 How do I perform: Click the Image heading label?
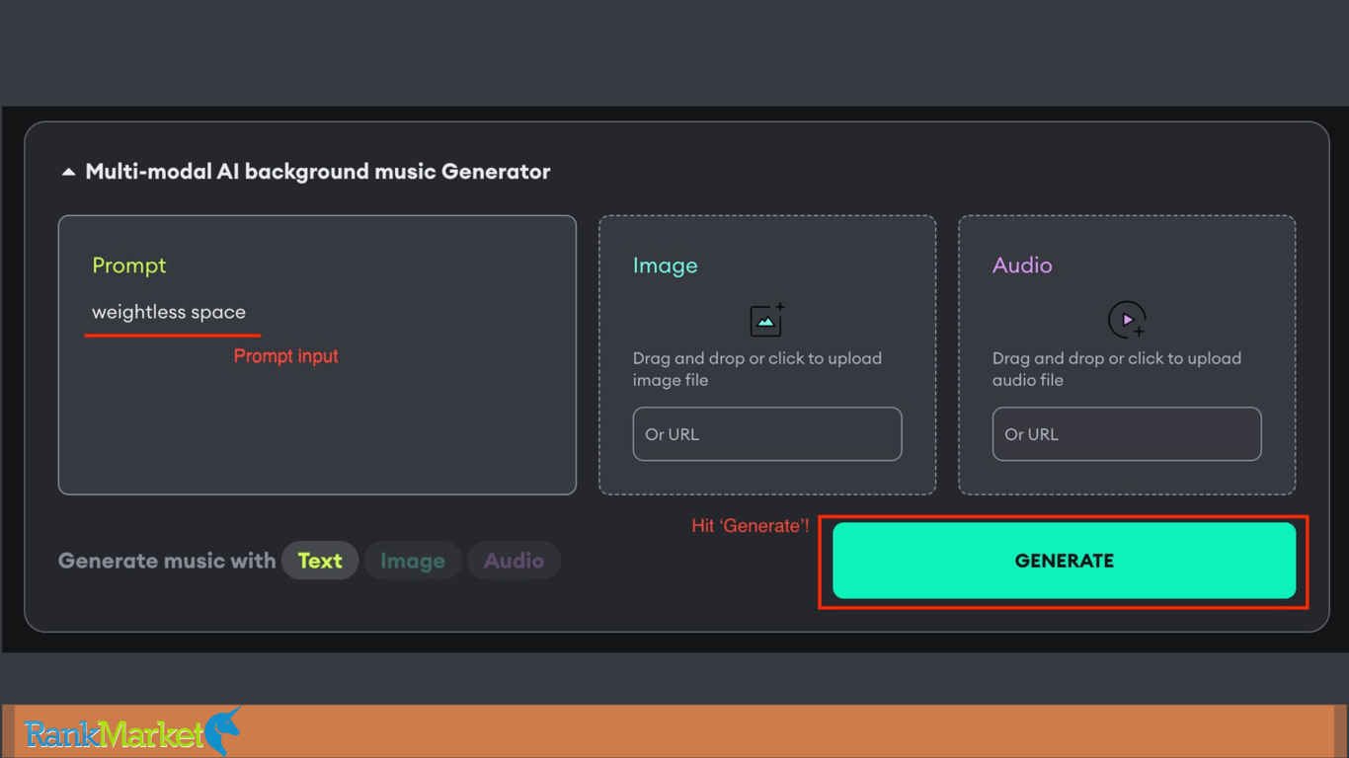[x=666, y=265]
